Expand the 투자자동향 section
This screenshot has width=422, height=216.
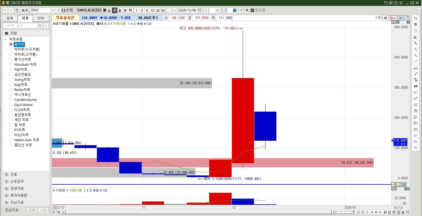tap(6, 195)
